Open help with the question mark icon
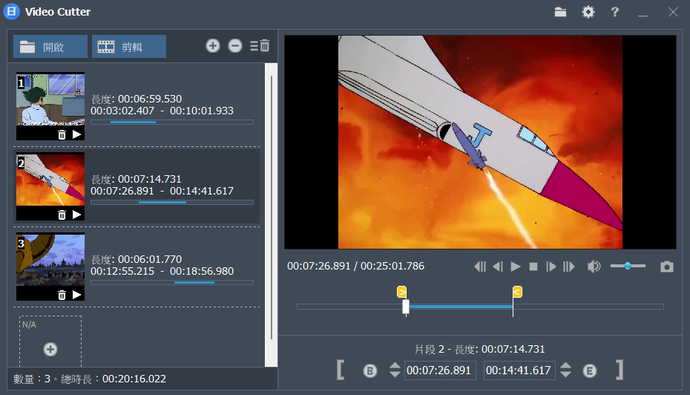Viewport: 690px width, 395px height. click(x=615, y=12)
